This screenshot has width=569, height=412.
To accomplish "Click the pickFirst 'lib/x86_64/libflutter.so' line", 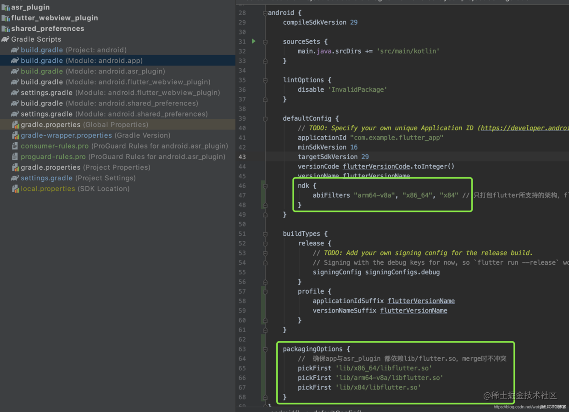I will [365, 368].
